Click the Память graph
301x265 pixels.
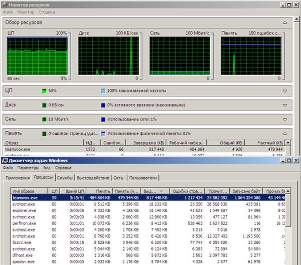(251, 56)
